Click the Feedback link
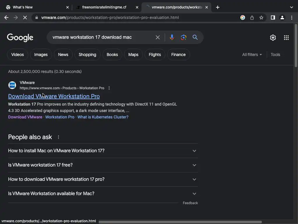The height and width of the screenshot is (224, 298). click(x=190, y=203)
